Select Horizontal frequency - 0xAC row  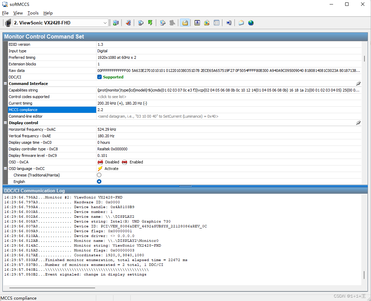pos(184,129)
